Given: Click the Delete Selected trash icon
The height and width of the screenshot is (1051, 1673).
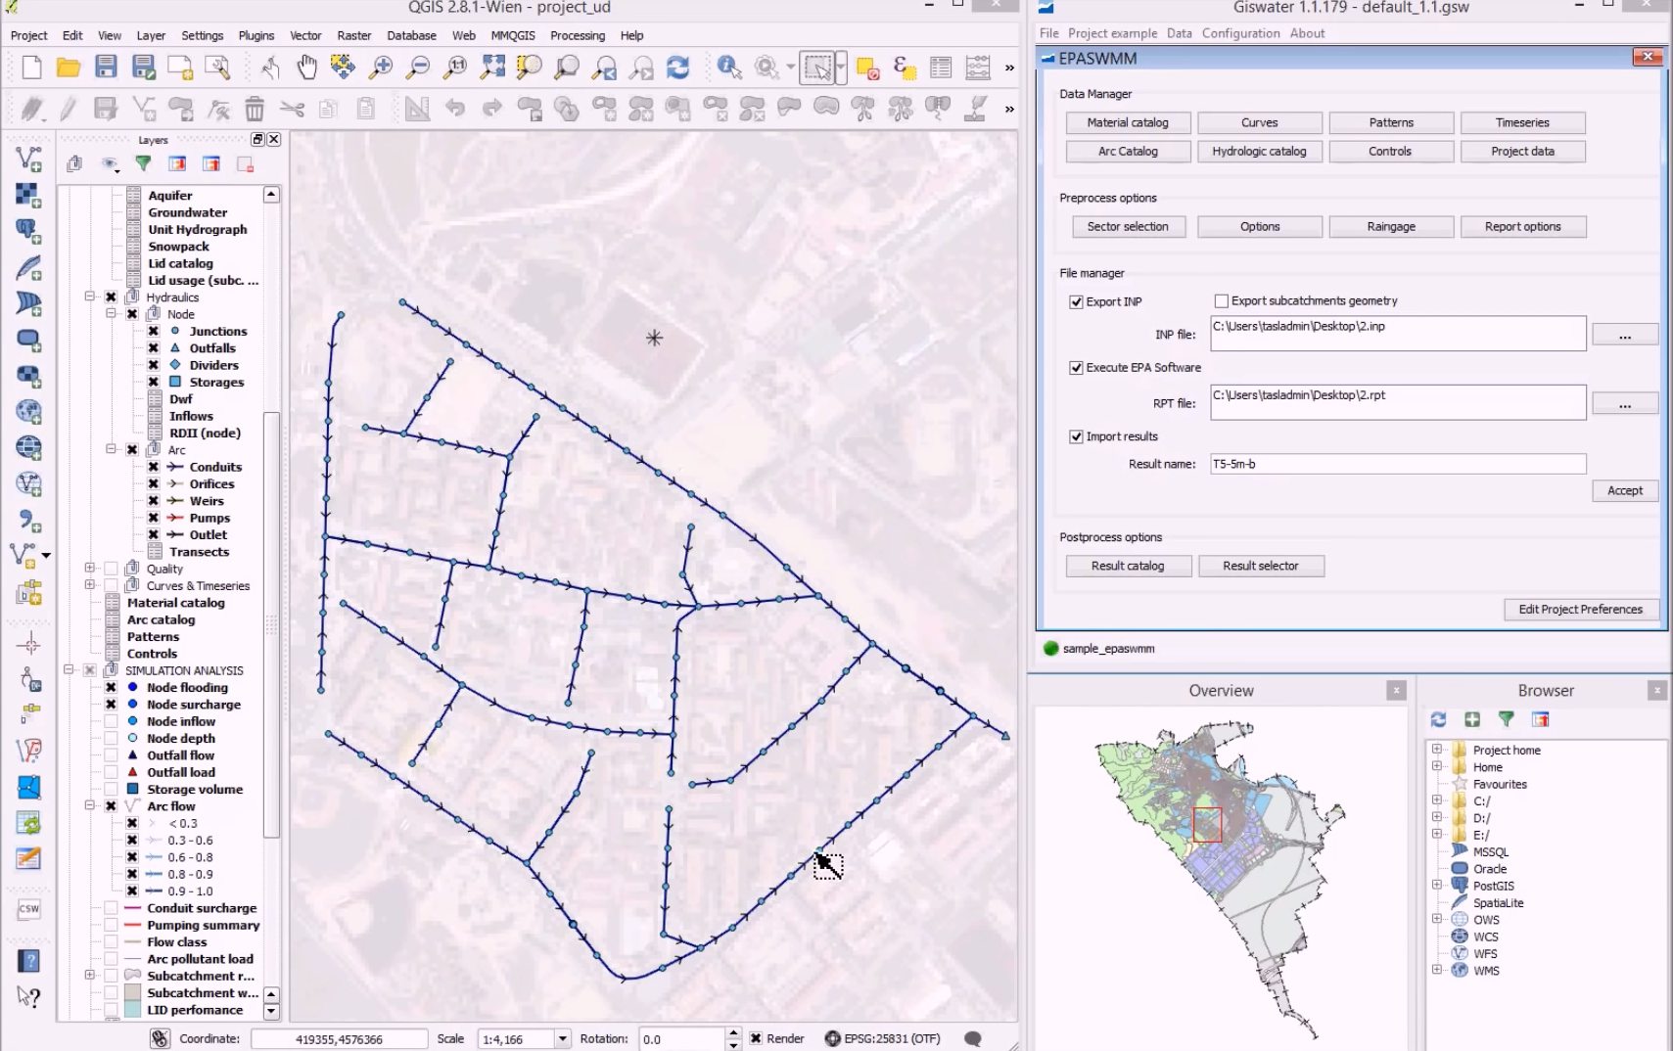Looking at the screenshot, I should tap(255, 108).
